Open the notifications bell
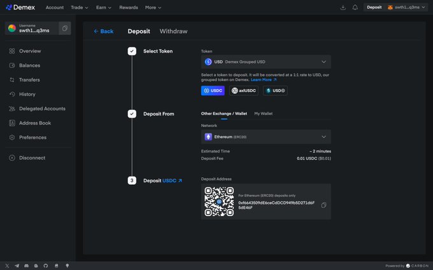 [355, 8]
